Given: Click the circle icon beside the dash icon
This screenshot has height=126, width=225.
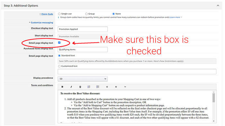Looking at the screenshot, I should pos(116,87).
